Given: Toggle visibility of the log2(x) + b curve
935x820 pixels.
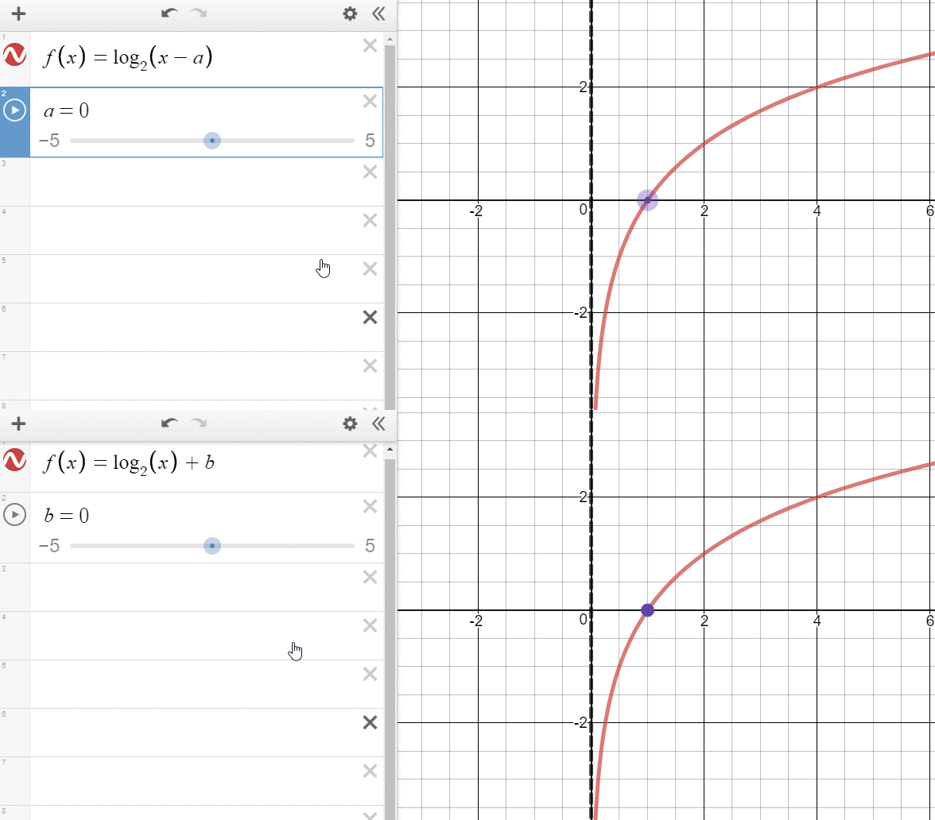Looking at the screenshot, I should [x=14, y=460].
